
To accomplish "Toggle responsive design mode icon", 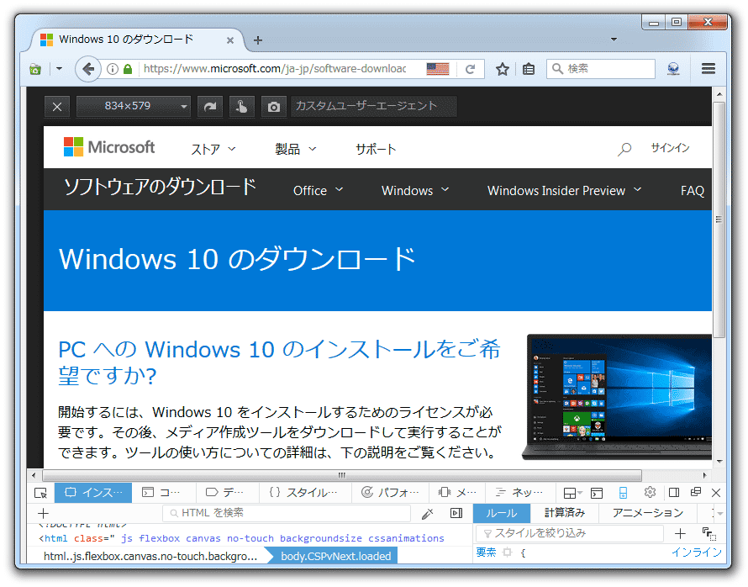I will point(623,493).
